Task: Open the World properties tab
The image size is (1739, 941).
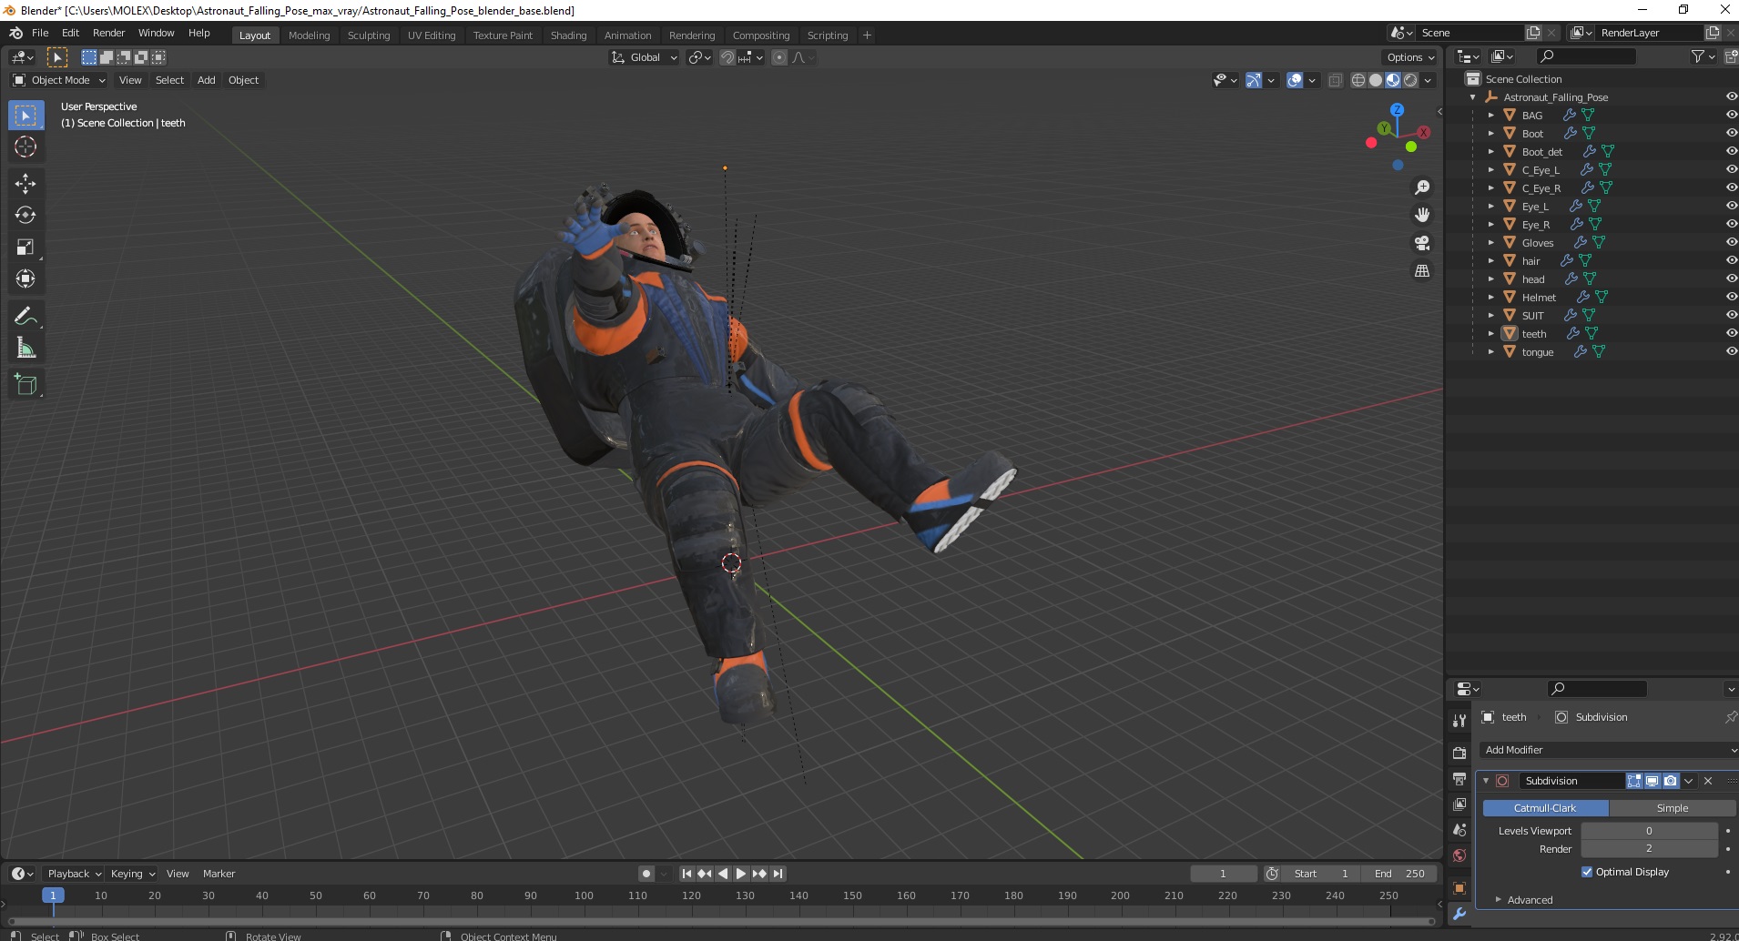Action: [1459, 855]
